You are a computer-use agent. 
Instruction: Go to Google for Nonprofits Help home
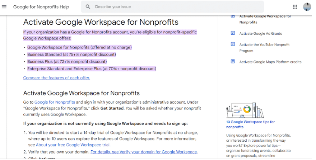pyautogui.click(x=41, y=7)
